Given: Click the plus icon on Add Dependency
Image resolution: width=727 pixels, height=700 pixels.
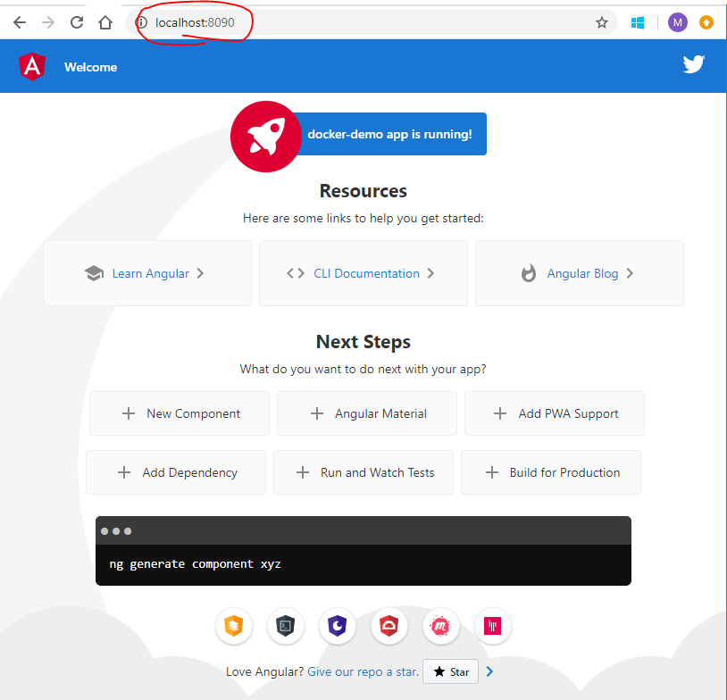Looking at the screenshot, I should tap(124, 472).
